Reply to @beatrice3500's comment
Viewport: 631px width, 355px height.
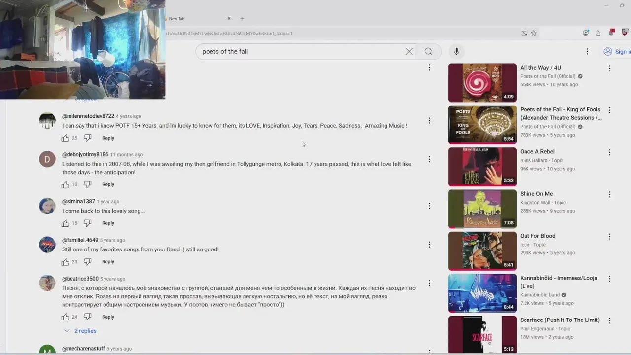coord(108,317)
